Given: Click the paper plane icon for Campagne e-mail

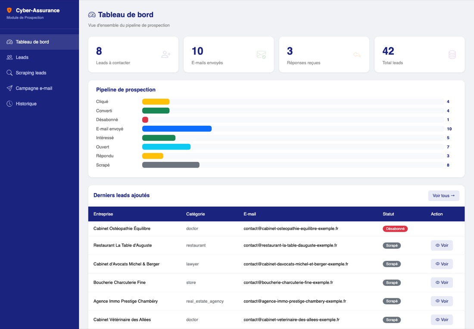Looking at the screenshot, I should click(x=9, y=88).
